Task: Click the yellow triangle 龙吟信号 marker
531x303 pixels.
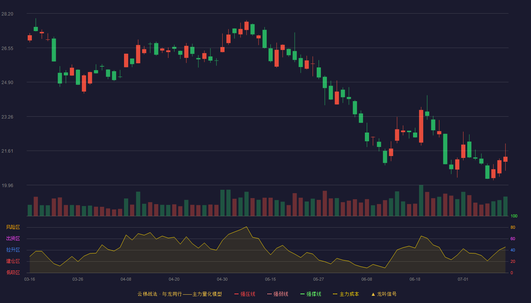Action: click(x=373, y=294)
